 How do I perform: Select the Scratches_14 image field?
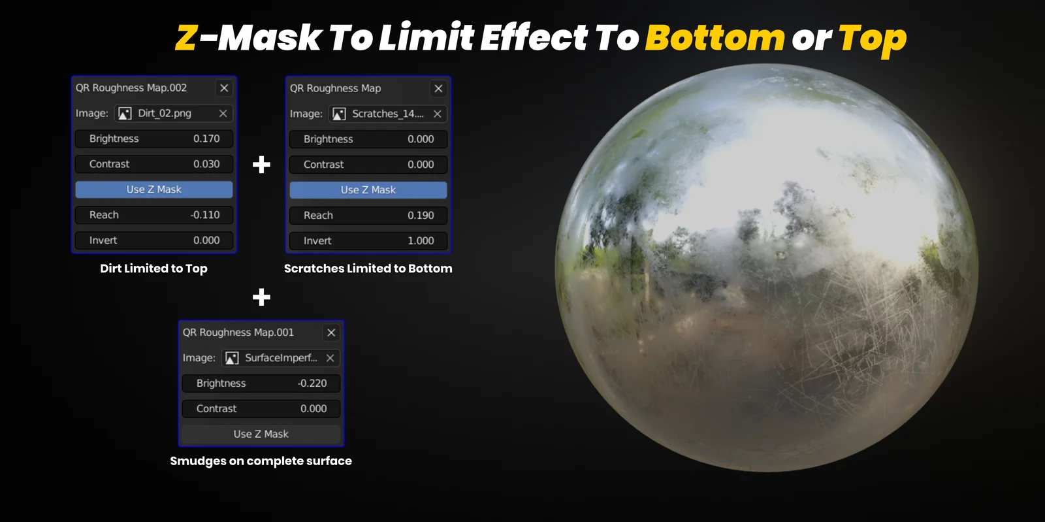click(388, 114)
